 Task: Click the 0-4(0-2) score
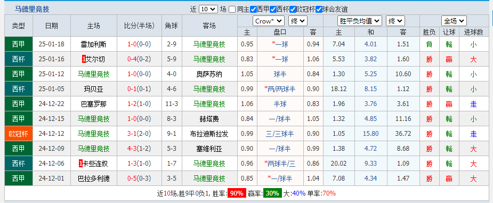[x=139, y=59]
